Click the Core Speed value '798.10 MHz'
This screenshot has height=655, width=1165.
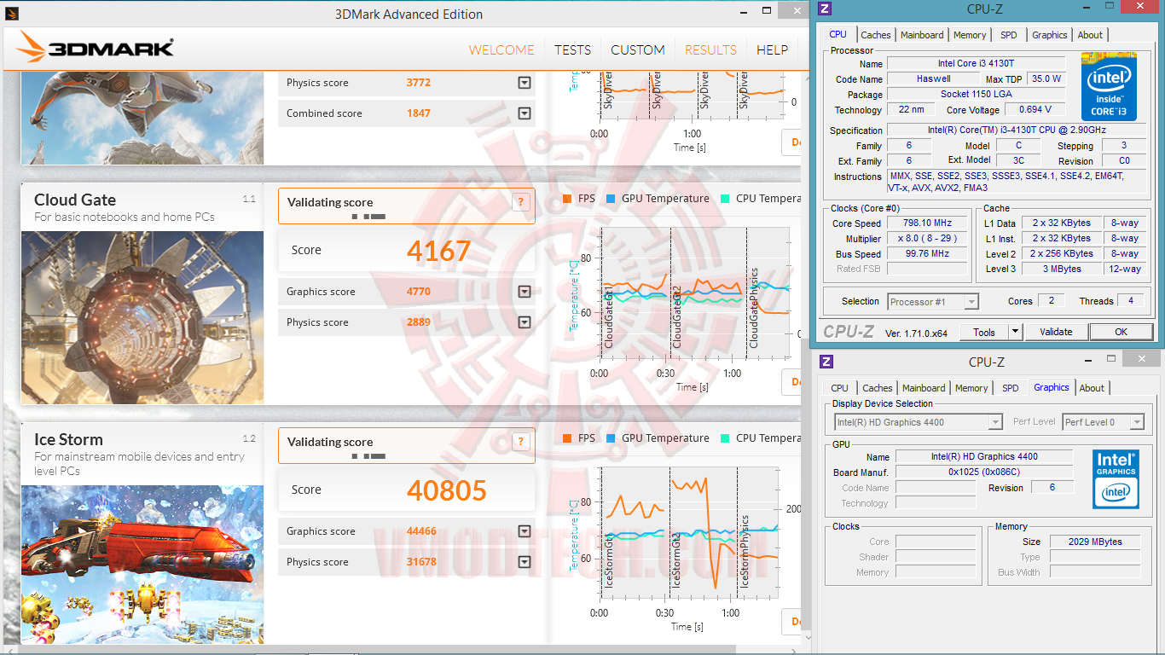pyautogui.click(x=929, y=223)
